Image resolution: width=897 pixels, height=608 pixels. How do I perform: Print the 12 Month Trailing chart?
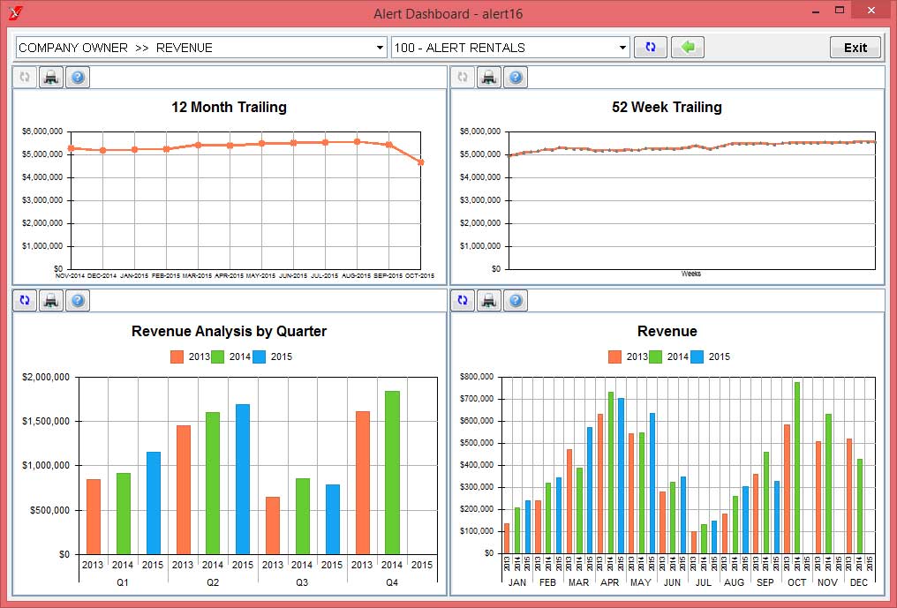pyautogui.click(x=51, y=78)
